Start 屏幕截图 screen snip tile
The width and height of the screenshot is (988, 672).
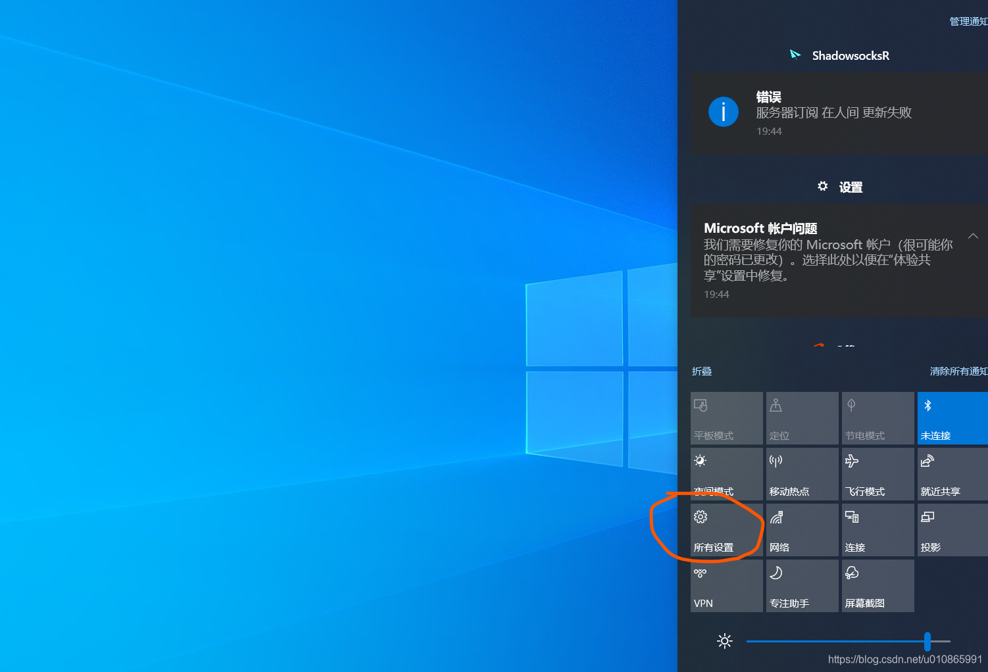tap(878, 586)
